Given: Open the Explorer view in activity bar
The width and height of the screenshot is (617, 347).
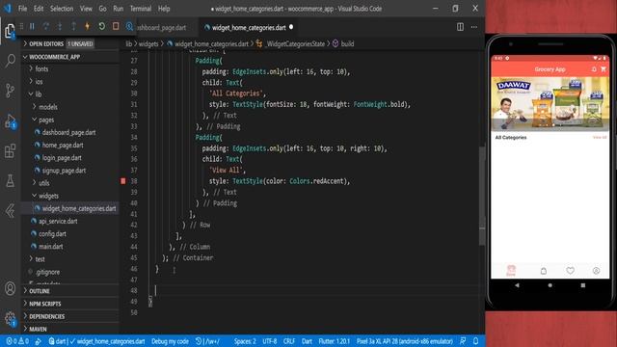Looking at the screenshot, I should pos(10,30).
